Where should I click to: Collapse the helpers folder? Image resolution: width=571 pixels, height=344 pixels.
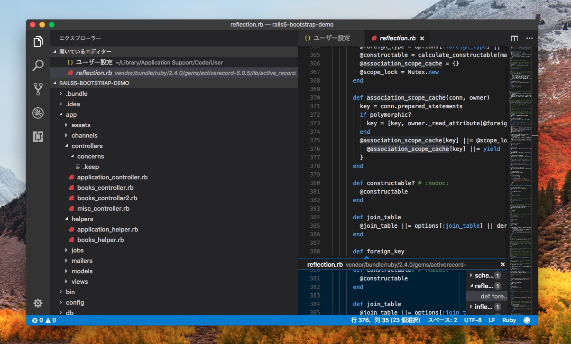tap(82, 219)
